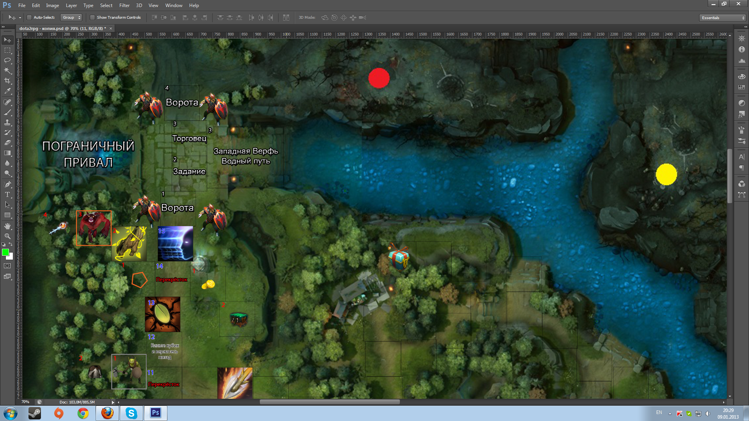Open the Filter menu
The width and height of the screenshot is (749, 421).
click(124, 5)
